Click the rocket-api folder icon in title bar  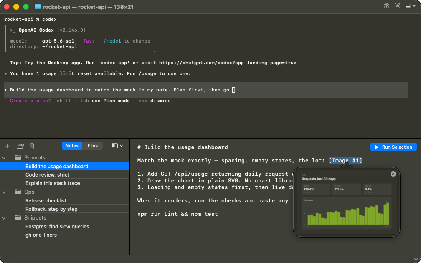tap(38, 6)
